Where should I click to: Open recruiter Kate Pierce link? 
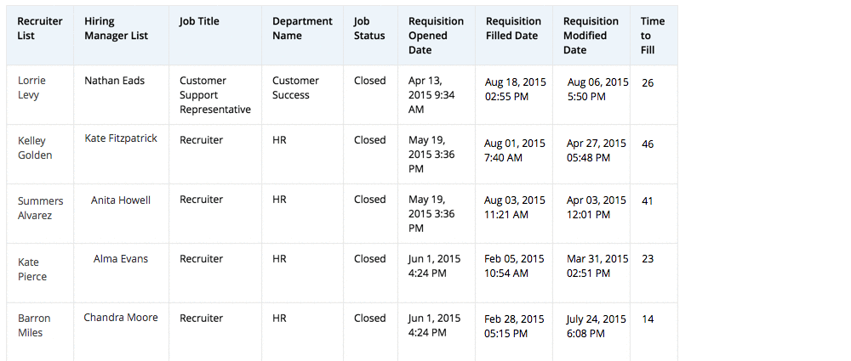(32, 269)
